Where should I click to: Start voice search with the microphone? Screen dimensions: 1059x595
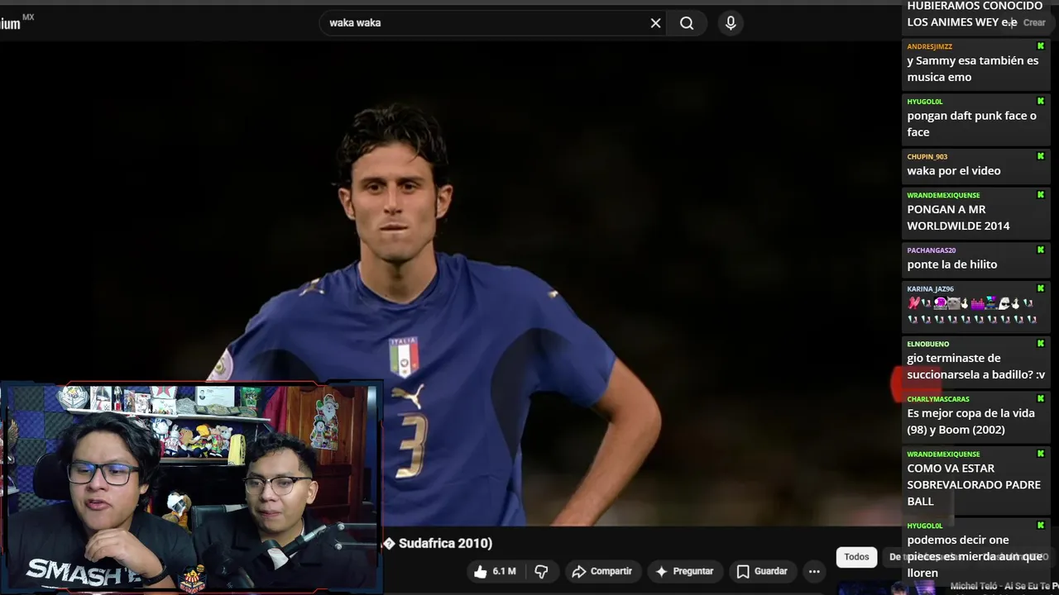pyautogui.click(x=731, y=23)
